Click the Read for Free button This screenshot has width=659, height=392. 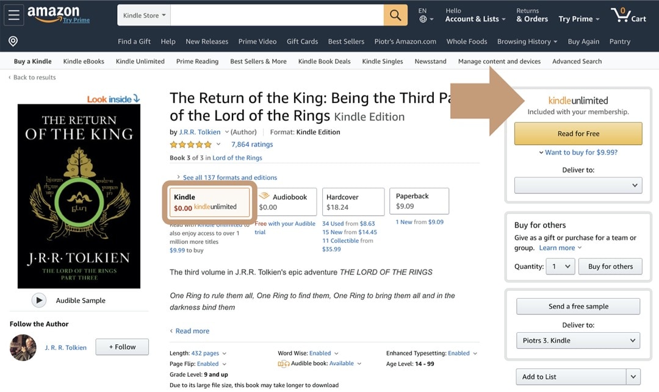[x=578, y=133]
